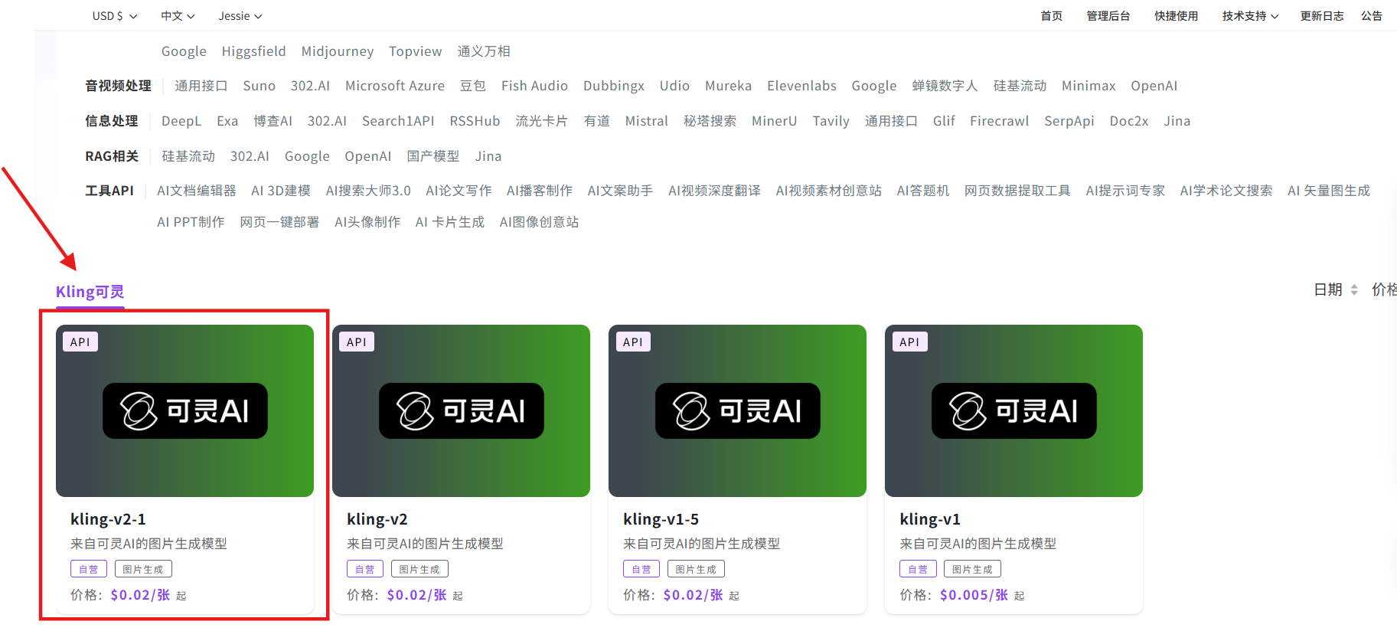
Task: Open kling-v1 card thumbnail image
Action: 1013,410
